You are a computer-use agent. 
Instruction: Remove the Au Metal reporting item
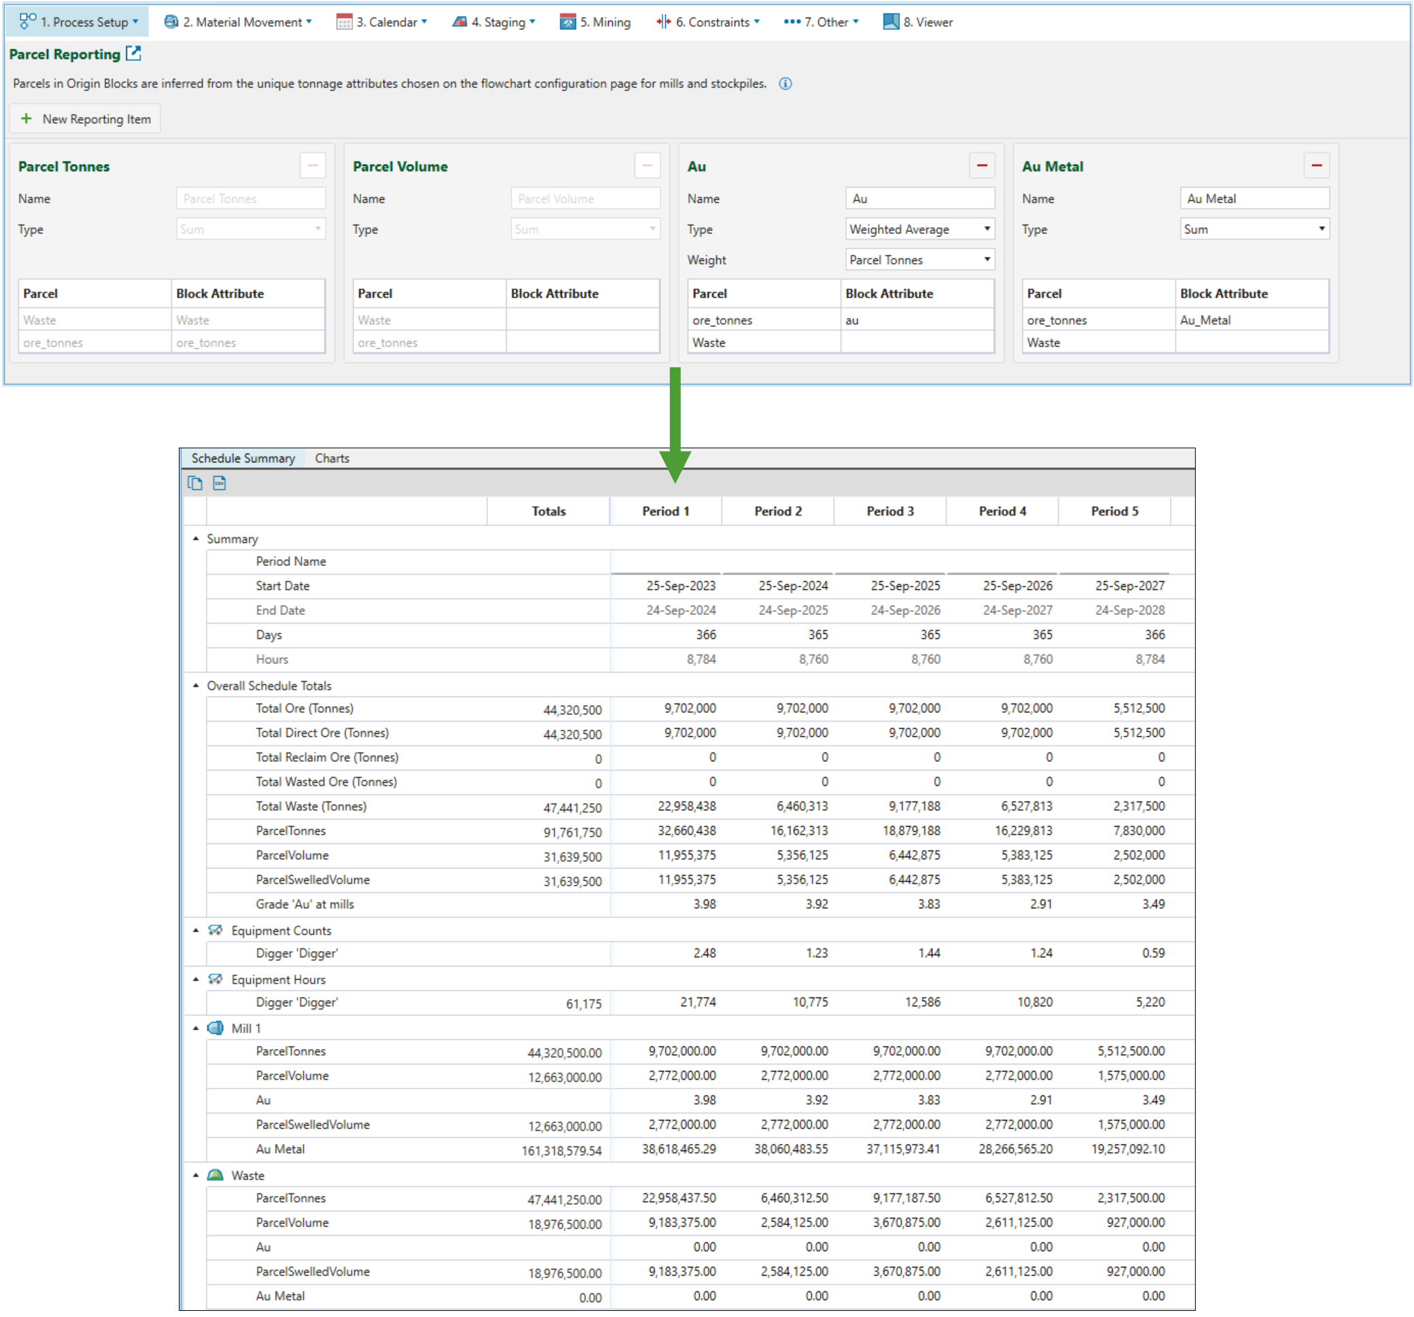click(x=1316, y=166)
